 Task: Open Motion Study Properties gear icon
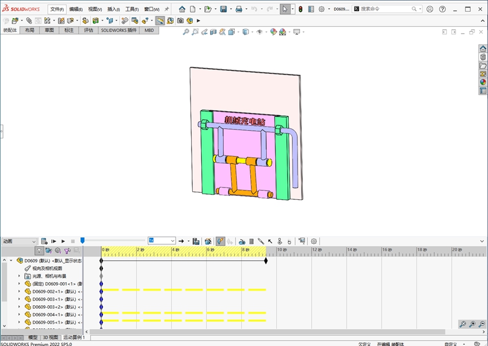[x=314, y=241]
